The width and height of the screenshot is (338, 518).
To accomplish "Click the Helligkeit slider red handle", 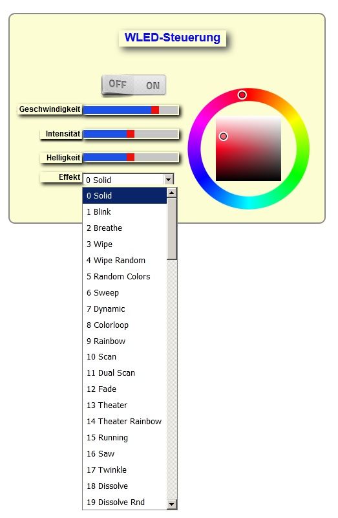I will pos(131,157).
